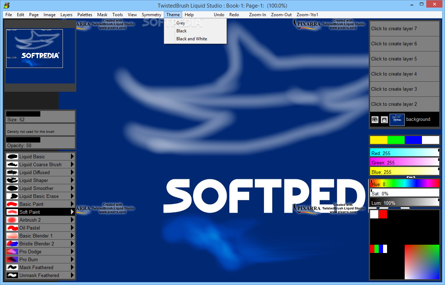This screenshot has width=445, height=285.
Task: Choose the Basic Paint brush icon
Action: tap(12, 204)
